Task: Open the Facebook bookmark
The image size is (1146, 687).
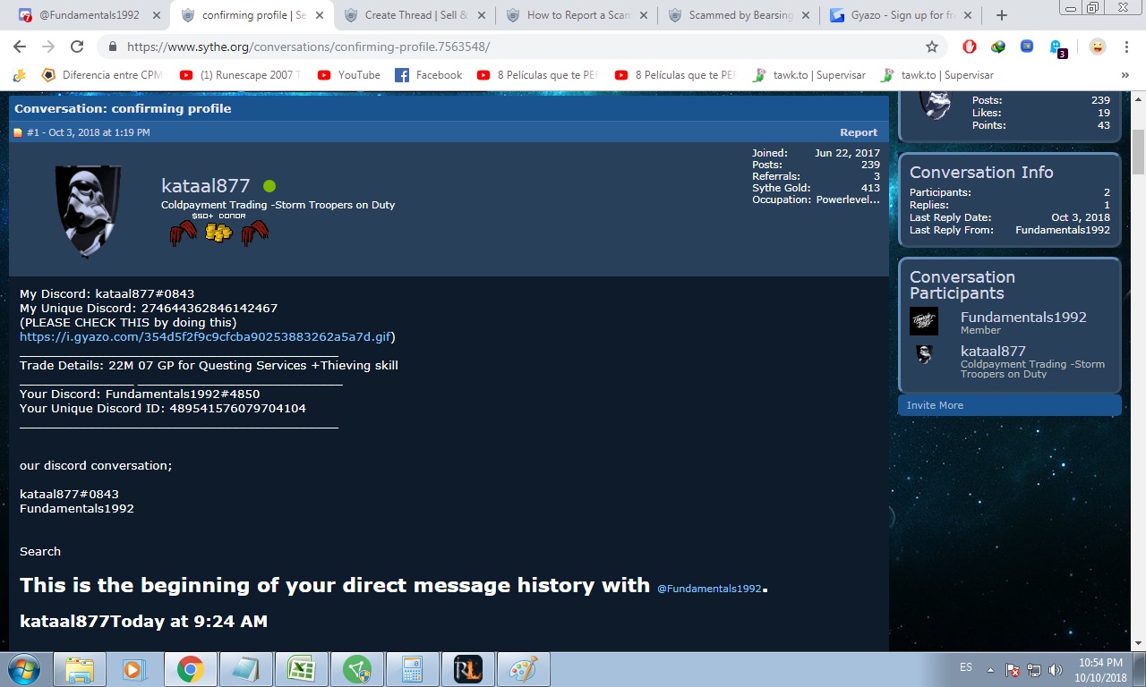Action: coord(428,75)
